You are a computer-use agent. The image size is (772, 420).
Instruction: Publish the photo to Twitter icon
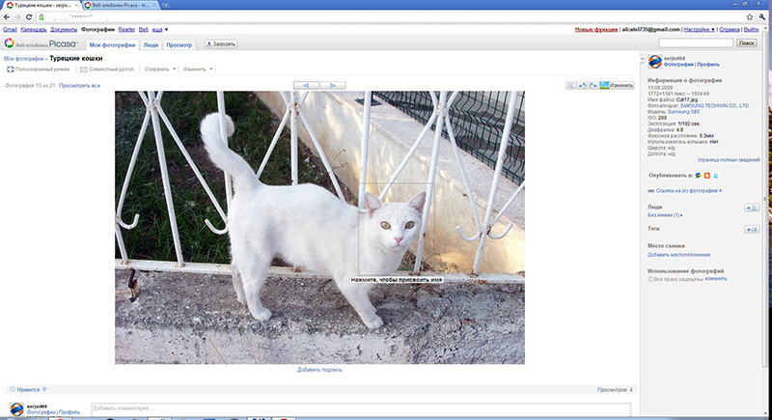pos(716,176)
